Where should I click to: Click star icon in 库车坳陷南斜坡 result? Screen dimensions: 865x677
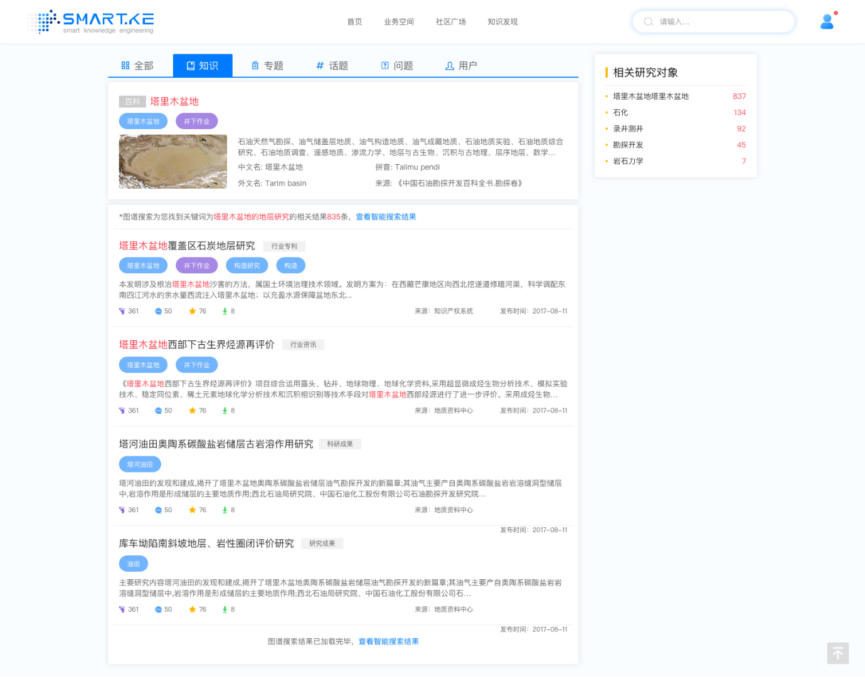[x=193, y=609]
